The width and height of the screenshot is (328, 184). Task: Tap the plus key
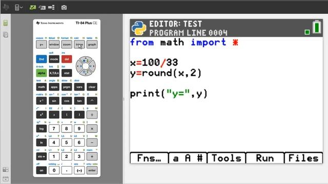[x=92, y=156]
